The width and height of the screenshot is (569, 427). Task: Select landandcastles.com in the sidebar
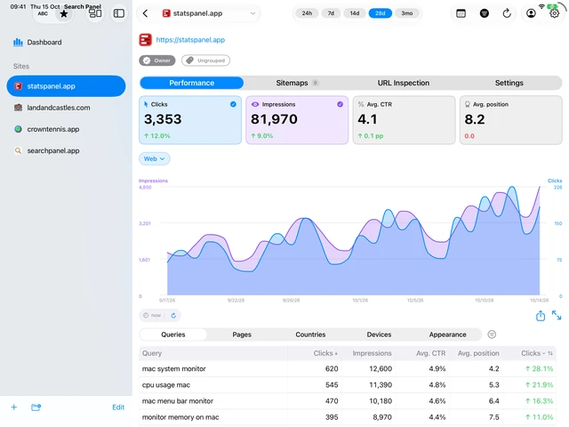tap(66, 108)
